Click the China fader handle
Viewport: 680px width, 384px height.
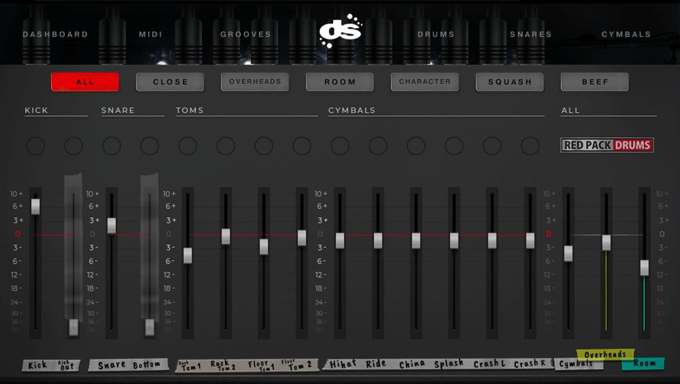point(416,241)
